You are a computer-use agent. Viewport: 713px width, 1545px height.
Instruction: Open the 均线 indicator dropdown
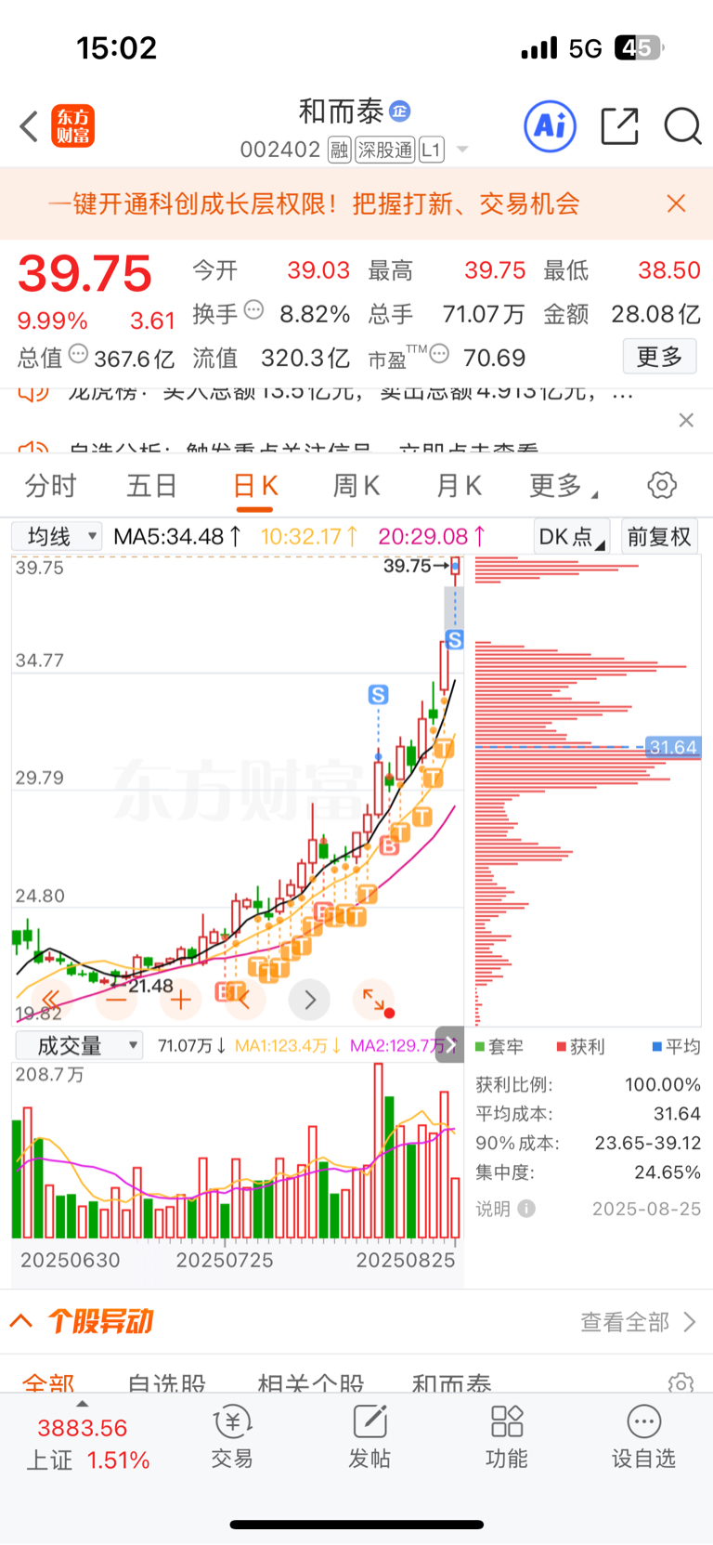(x=57, y=536)
